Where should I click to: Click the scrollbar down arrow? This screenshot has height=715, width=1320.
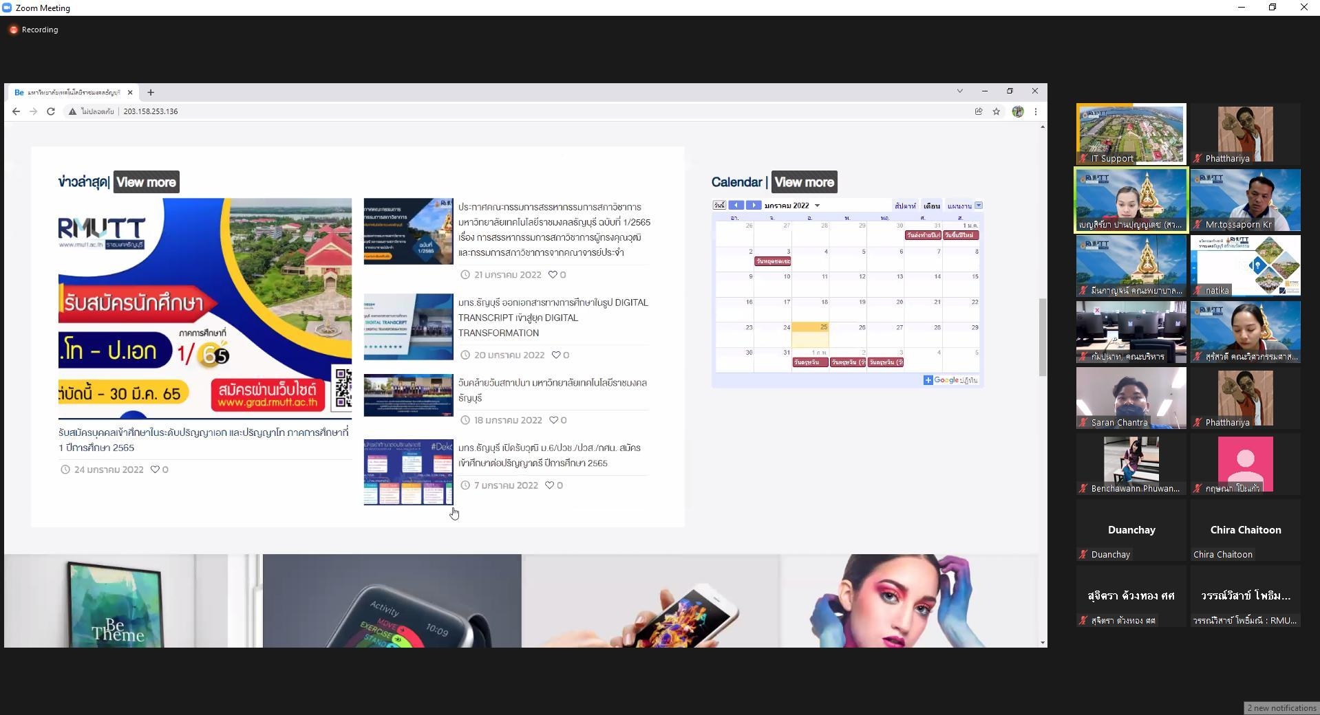point(1043,643)
